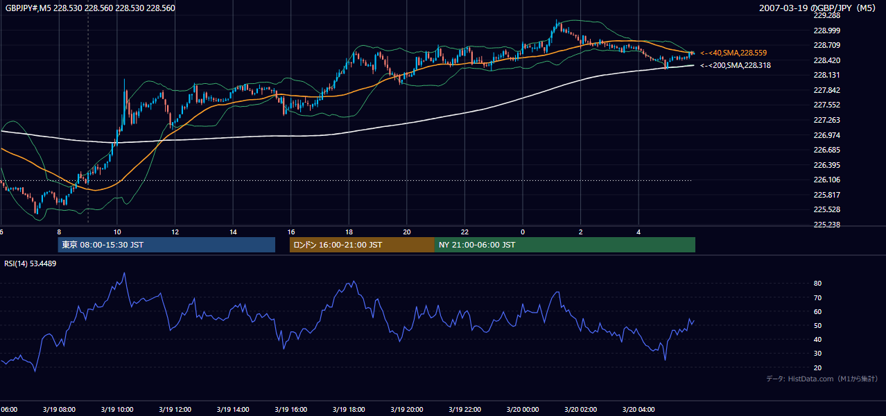Select the 東京 08:00-15:30 JST session bar
The height and width of the screenshot is (416, 886).
click(166, 245)
